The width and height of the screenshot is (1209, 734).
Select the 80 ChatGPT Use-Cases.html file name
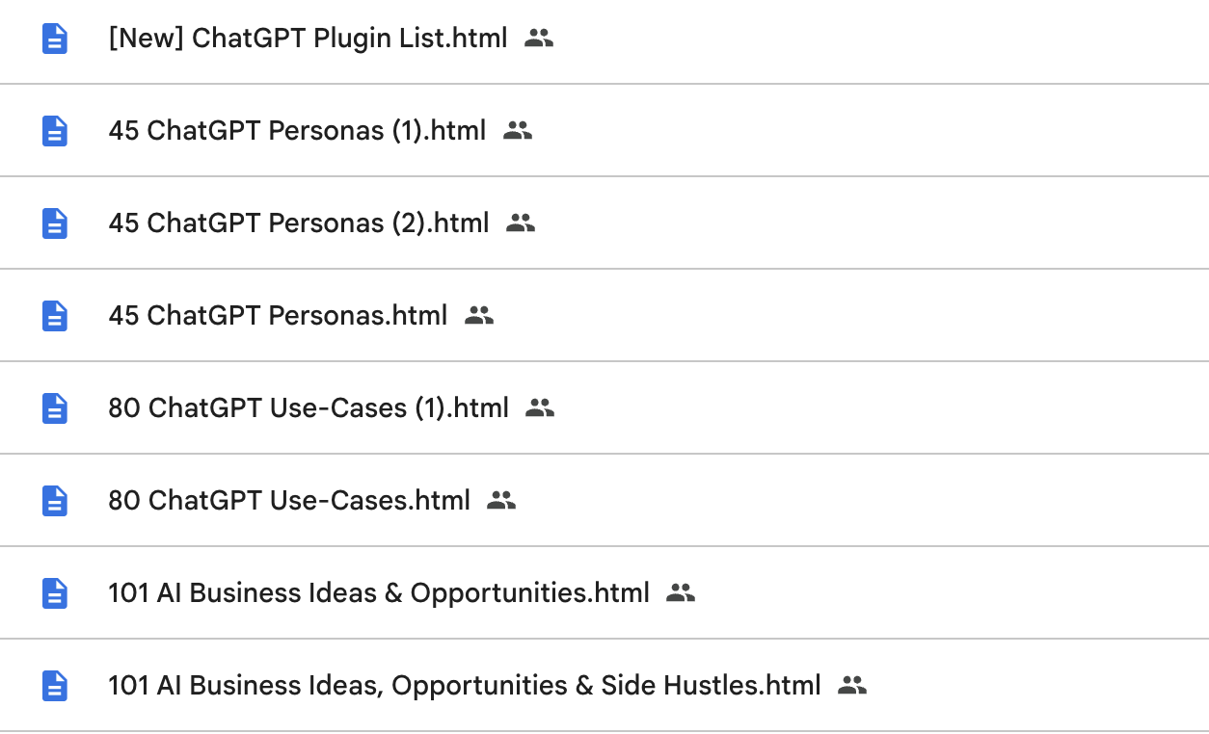tap(289, 501)
